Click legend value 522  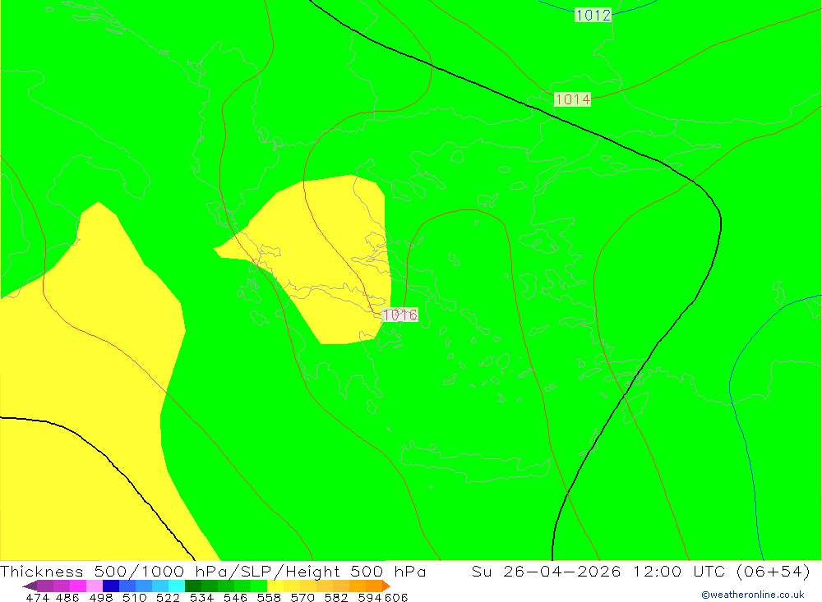169,597
